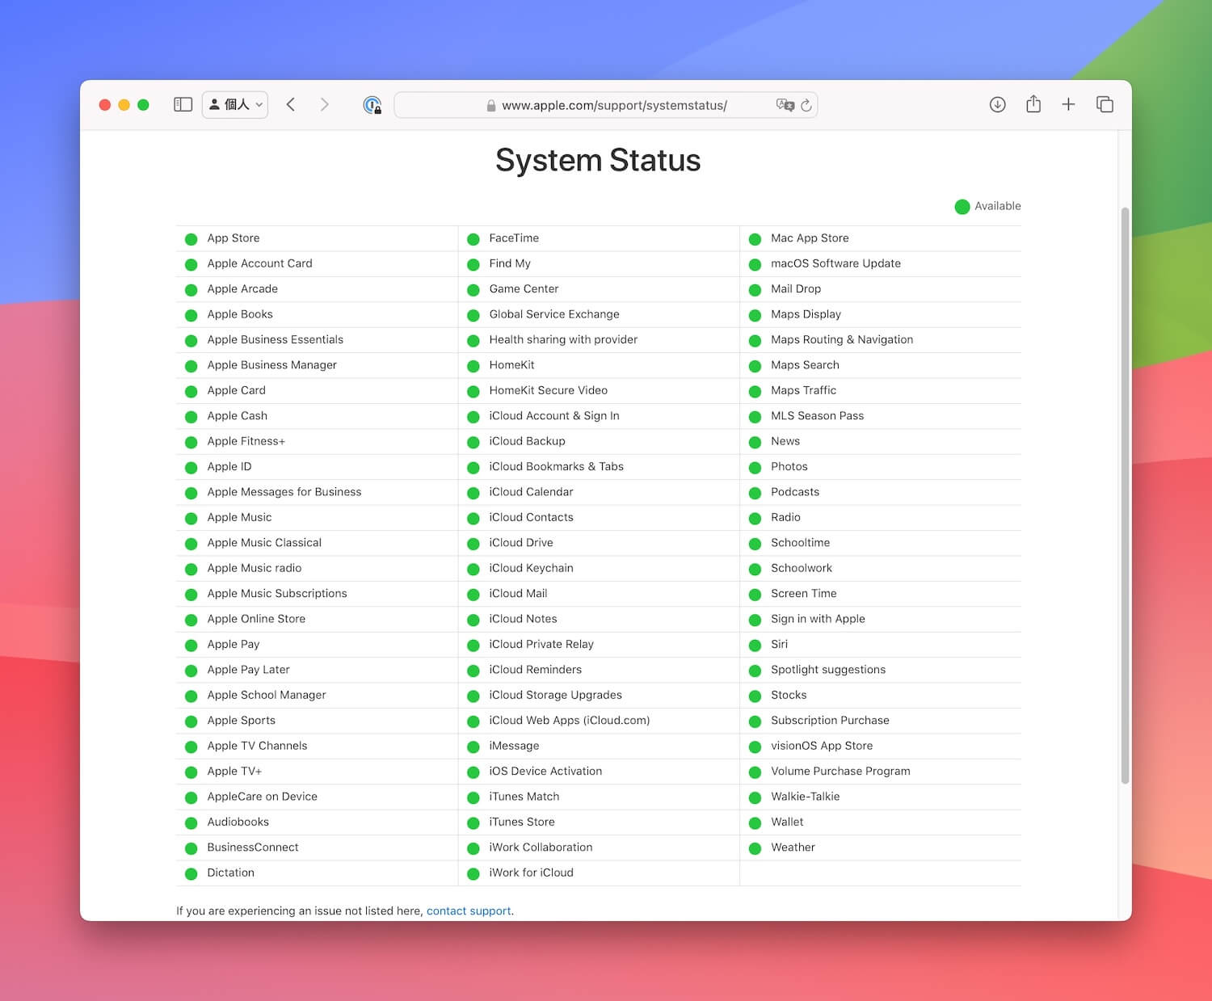Screen dimensions: 1212x1001
Task: Reload the page
Action: 806,105
